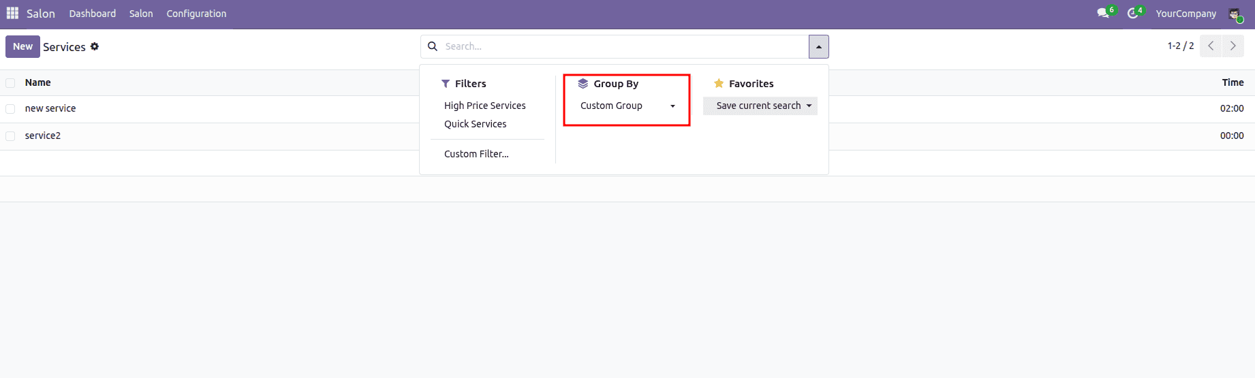
Task: Click the search magnifier icon
Action: [433, 46]
